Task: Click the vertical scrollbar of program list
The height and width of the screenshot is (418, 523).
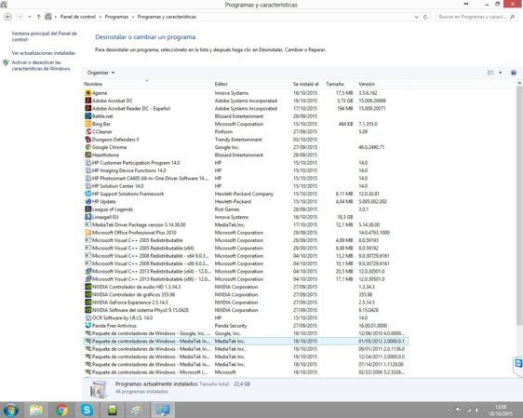Action: [519, 207]
